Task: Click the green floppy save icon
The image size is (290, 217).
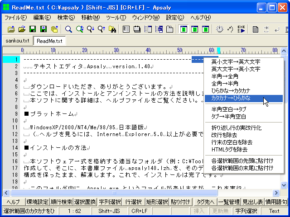Action: coord(33,29)
